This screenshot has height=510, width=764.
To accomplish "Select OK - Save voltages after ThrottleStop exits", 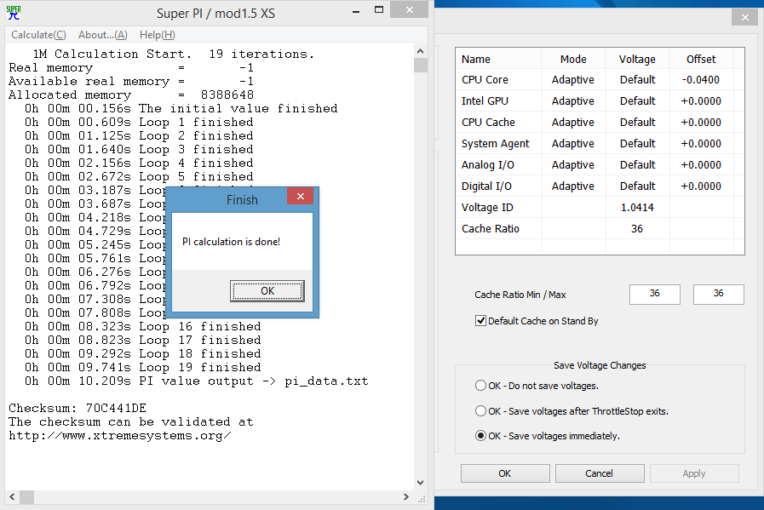I will coord(480,410).
